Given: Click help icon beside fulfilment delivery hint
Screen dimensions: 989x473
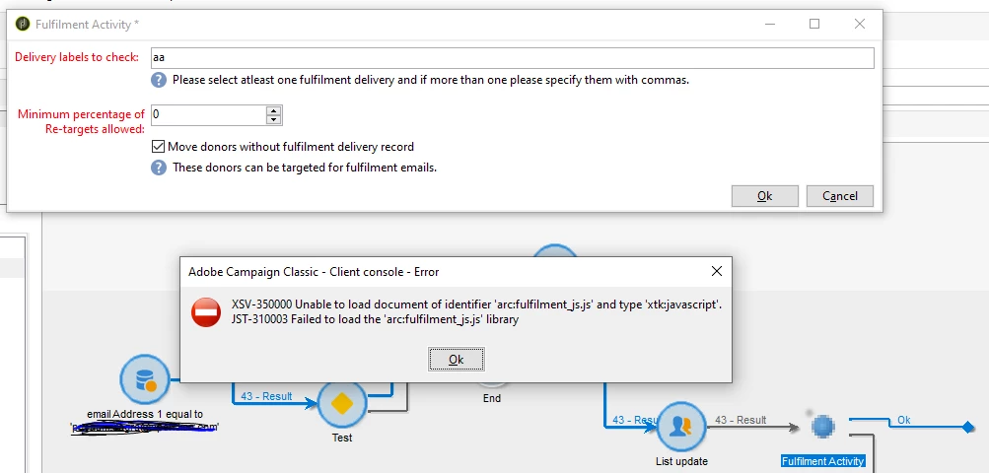Looking at the screenshot, I should (x=159, y=80).
